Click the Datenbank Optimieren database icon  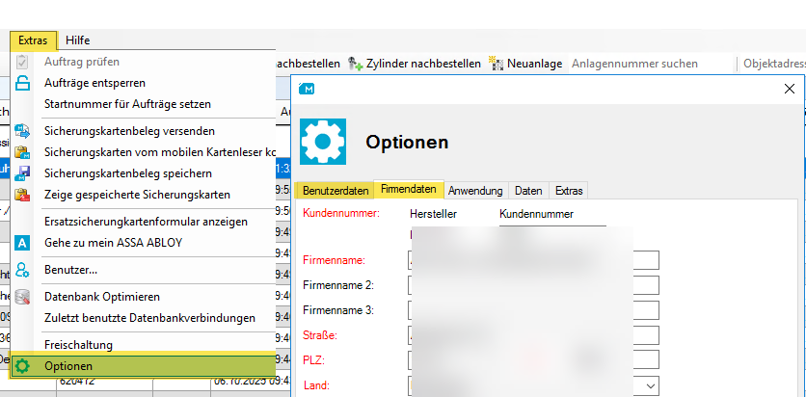(23, 297)
